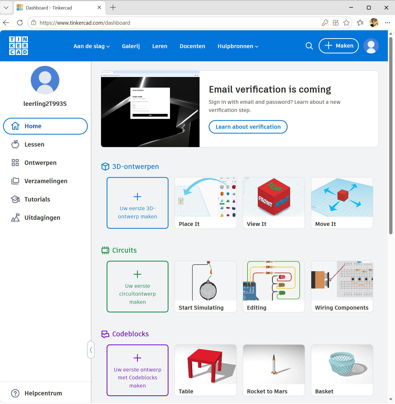
Task: Open the Place It tutorial card
Action: tap(206, 203)
